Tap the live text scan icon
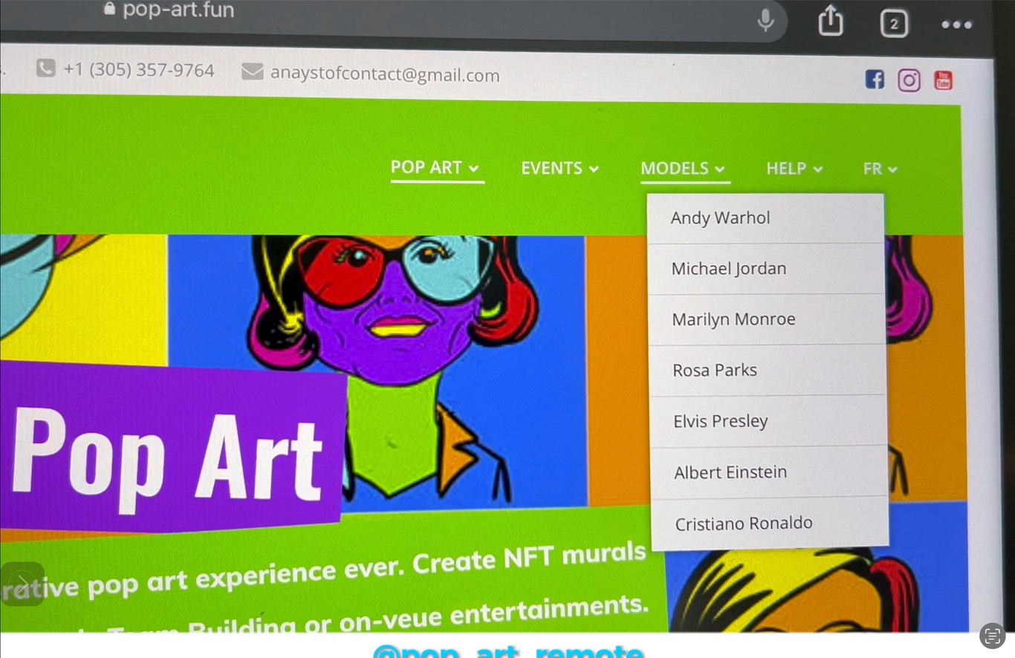This screenshot has width=1015, height=658. (992, 636)
